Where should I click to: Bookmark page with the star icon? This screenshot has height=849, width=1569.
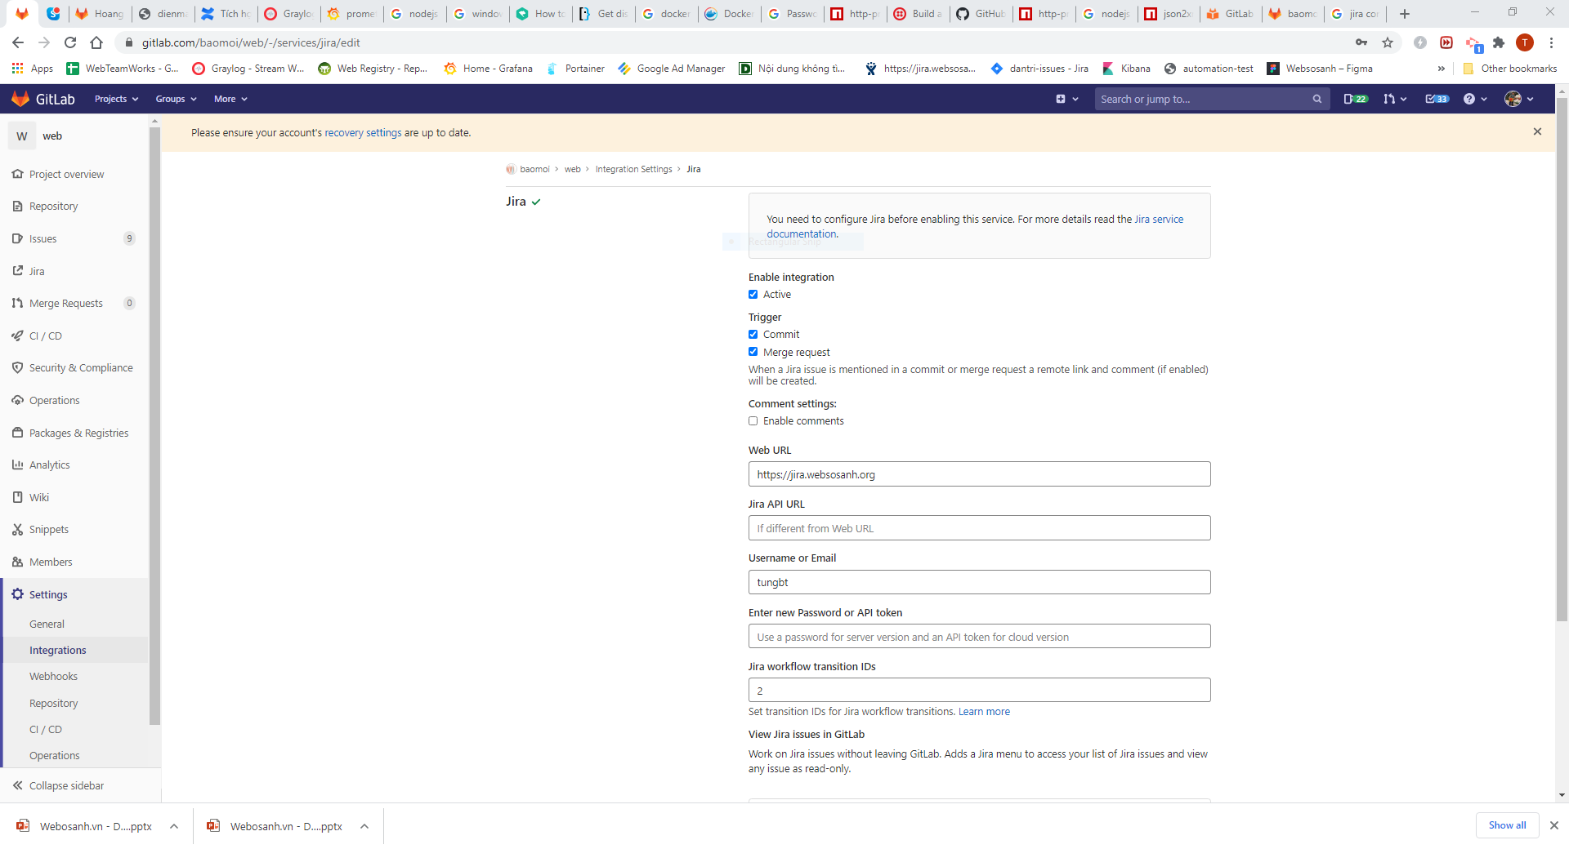click(x=1388, y=42)
